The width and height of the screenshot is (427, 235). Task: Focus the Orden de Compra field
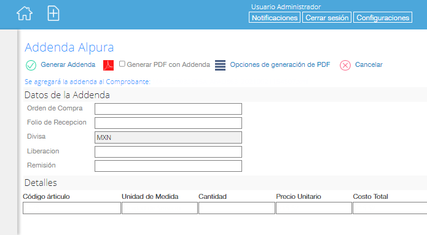click(168, 109)
